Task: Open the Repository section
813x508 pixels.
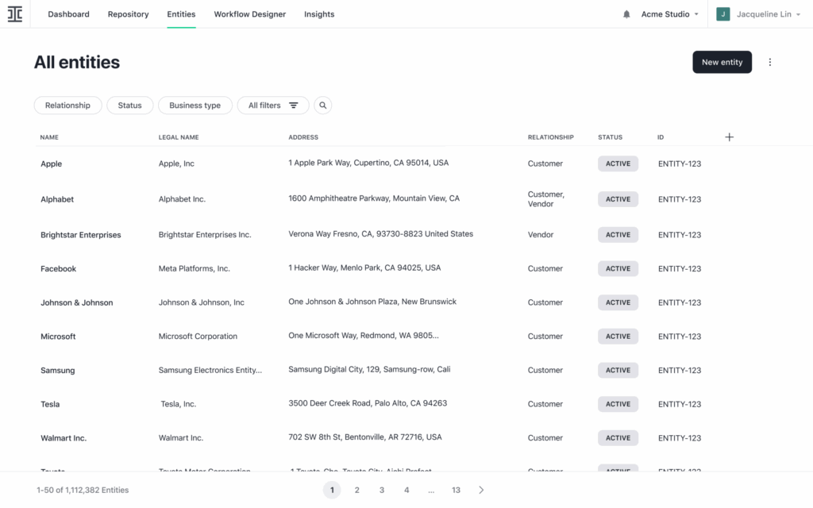Action: 128,13
